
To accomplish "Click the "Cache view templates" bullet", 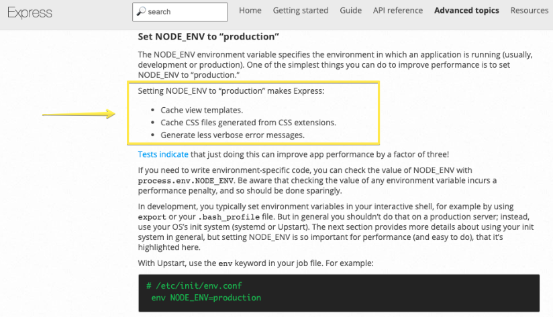I will pos(201,110).
